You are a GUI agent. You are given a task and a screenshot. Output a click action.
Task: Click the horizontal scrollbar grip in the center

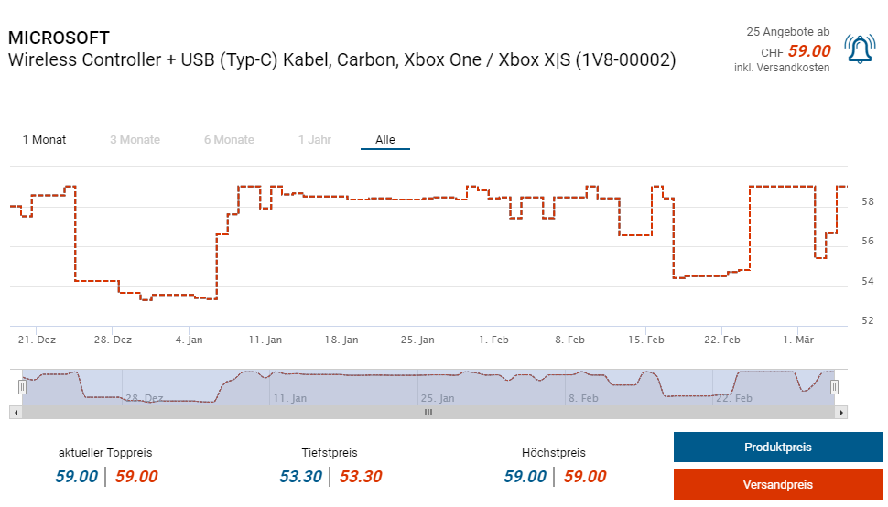[x=428, y=412]
